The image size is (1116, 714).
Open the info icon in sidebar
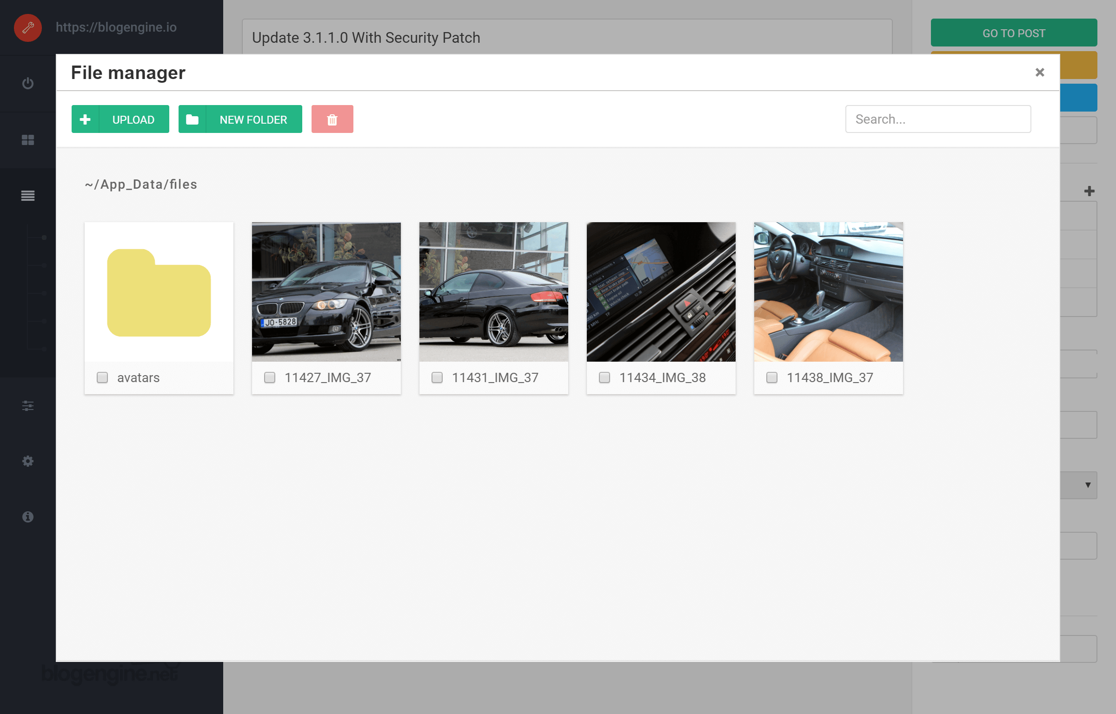(28, 517)
